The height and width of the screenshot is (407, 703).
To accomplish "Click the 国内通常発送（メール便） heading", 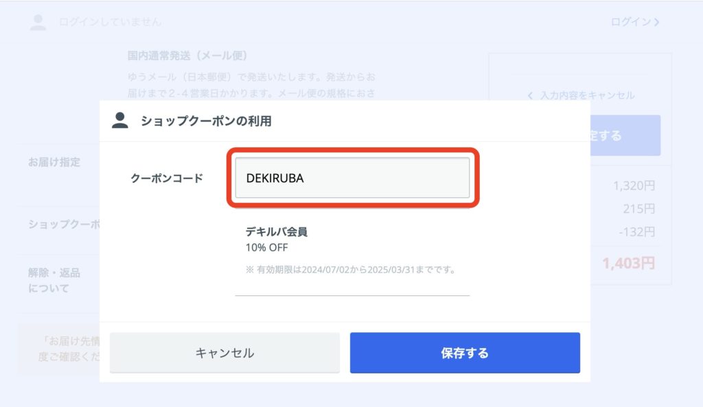I will 187,56.
